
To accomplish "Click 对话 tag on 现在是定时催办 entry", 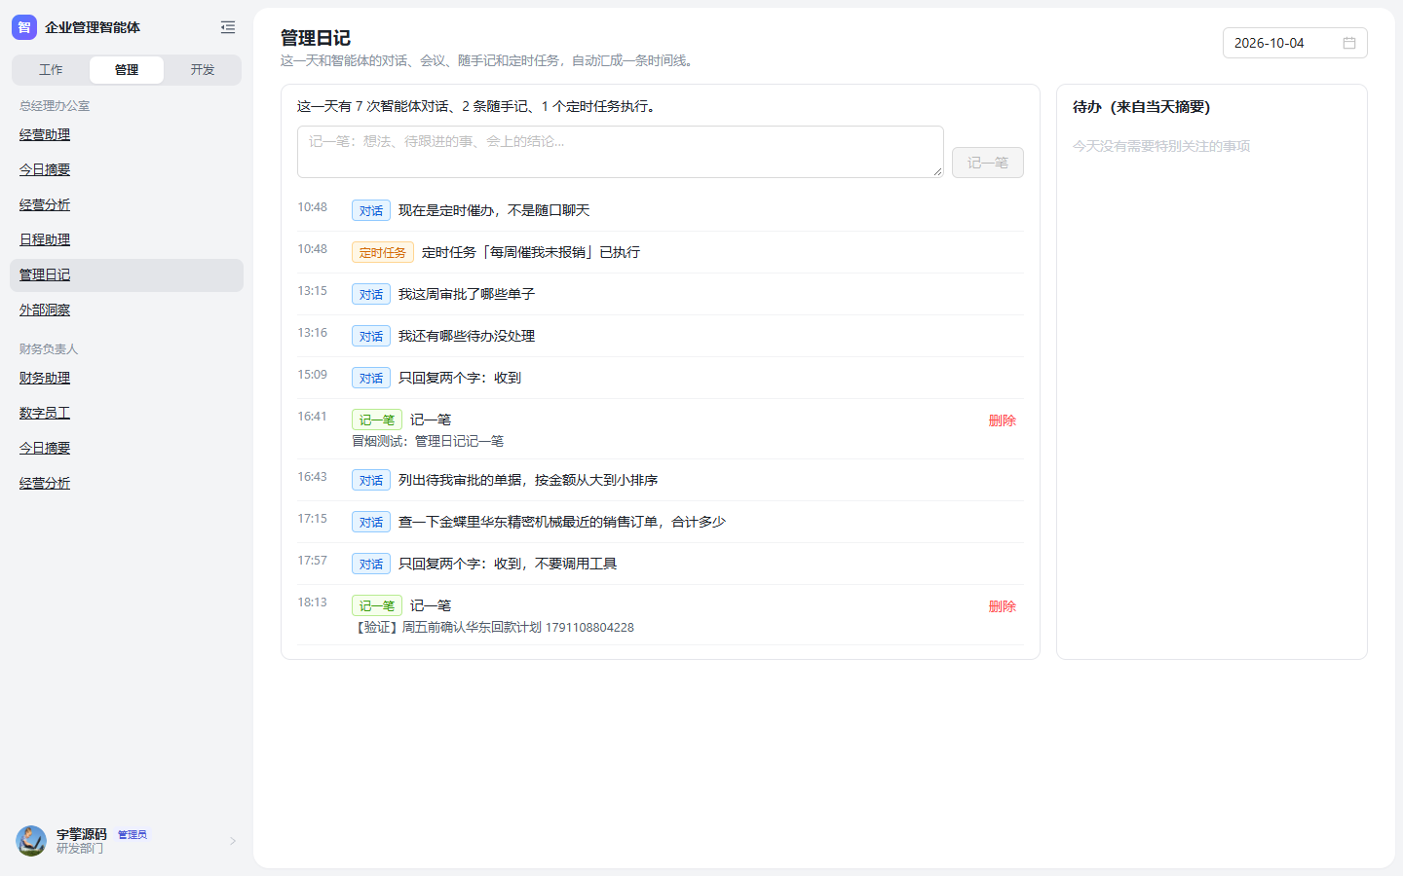I will pos(371,210).
